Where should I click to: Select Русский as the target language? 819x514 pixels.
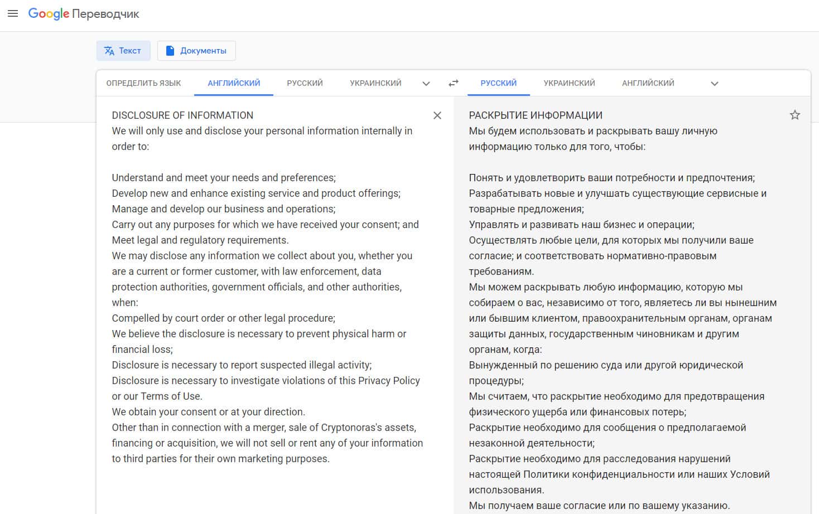[x=498, y=83]
